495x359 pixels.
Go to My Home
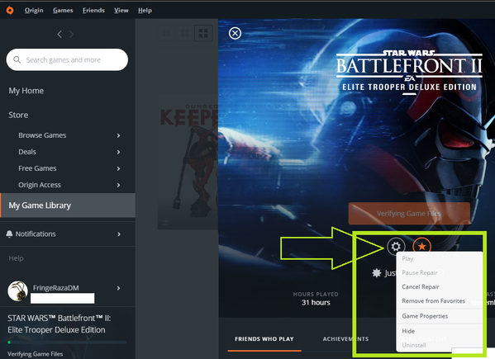point(26,91)
